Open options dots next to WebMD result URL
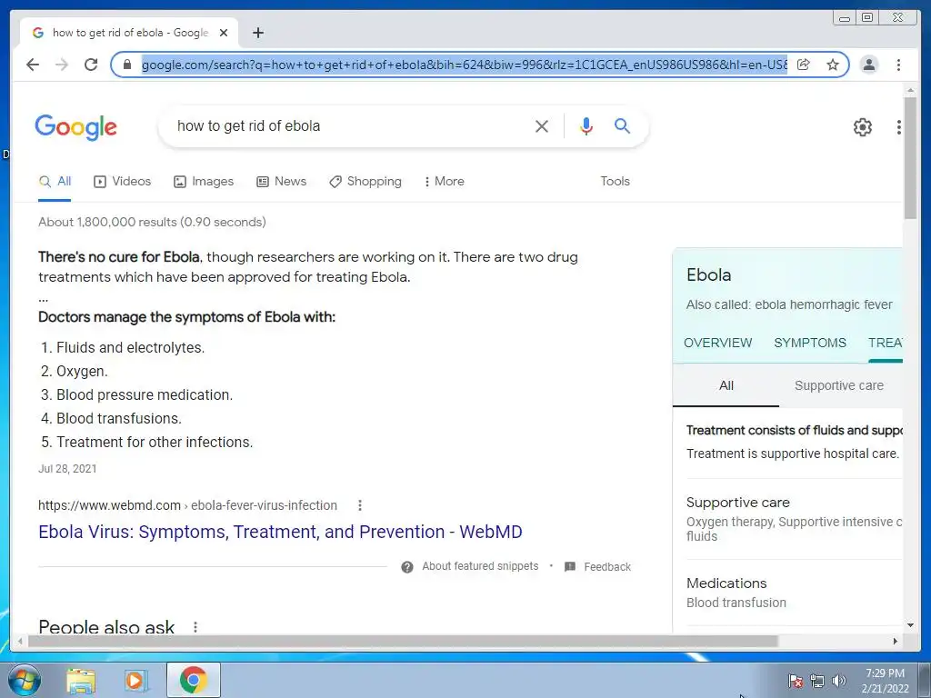Viewport: 931px width, 698px height. pyautogui.click(x=360, y=505)
